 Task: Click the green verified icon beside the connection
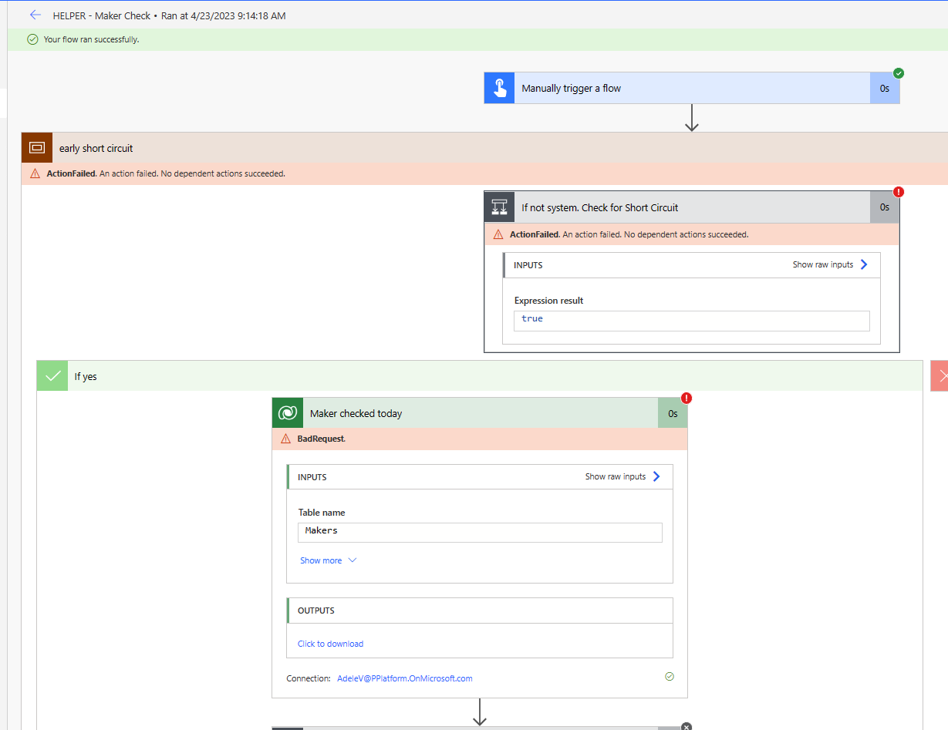669,676
